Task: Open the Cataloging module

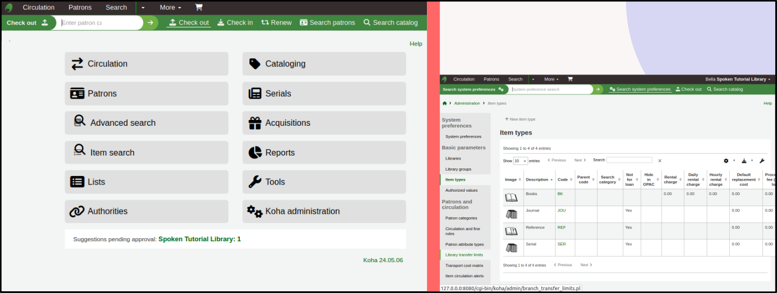Action: click(x=324, y=64)
